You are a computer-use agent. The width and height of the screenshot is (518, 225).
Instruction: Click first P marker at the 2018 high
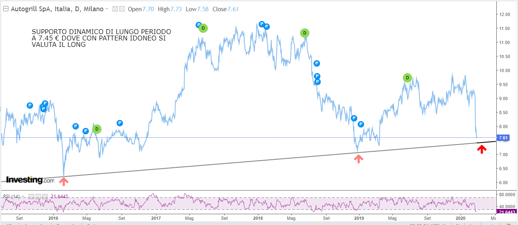tap(262, 24)
